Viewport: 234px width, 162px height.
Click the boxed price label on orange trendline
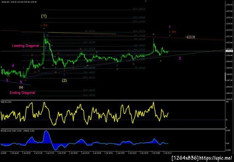coord(191,37)
